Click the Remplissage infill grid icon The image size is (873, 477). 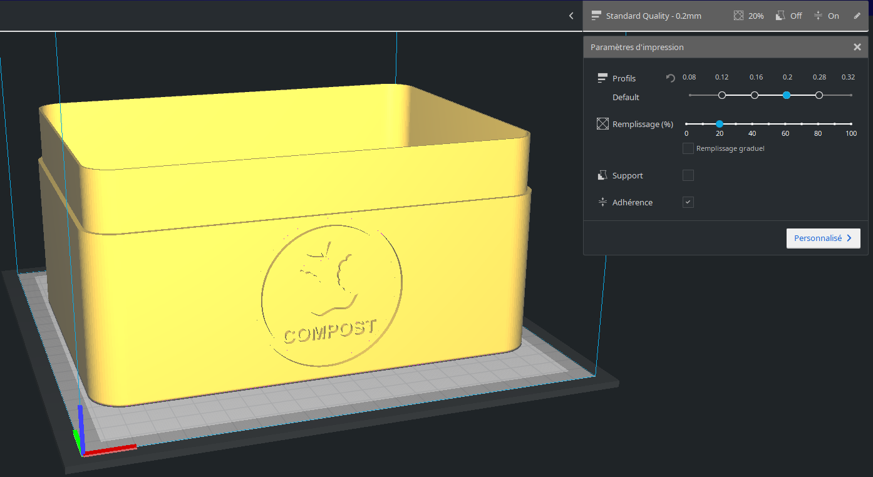[602, 123]
